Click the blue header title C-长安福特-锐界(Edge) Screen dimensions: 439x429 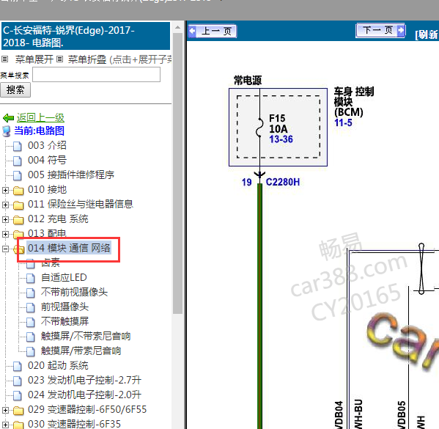click(86, 36)
